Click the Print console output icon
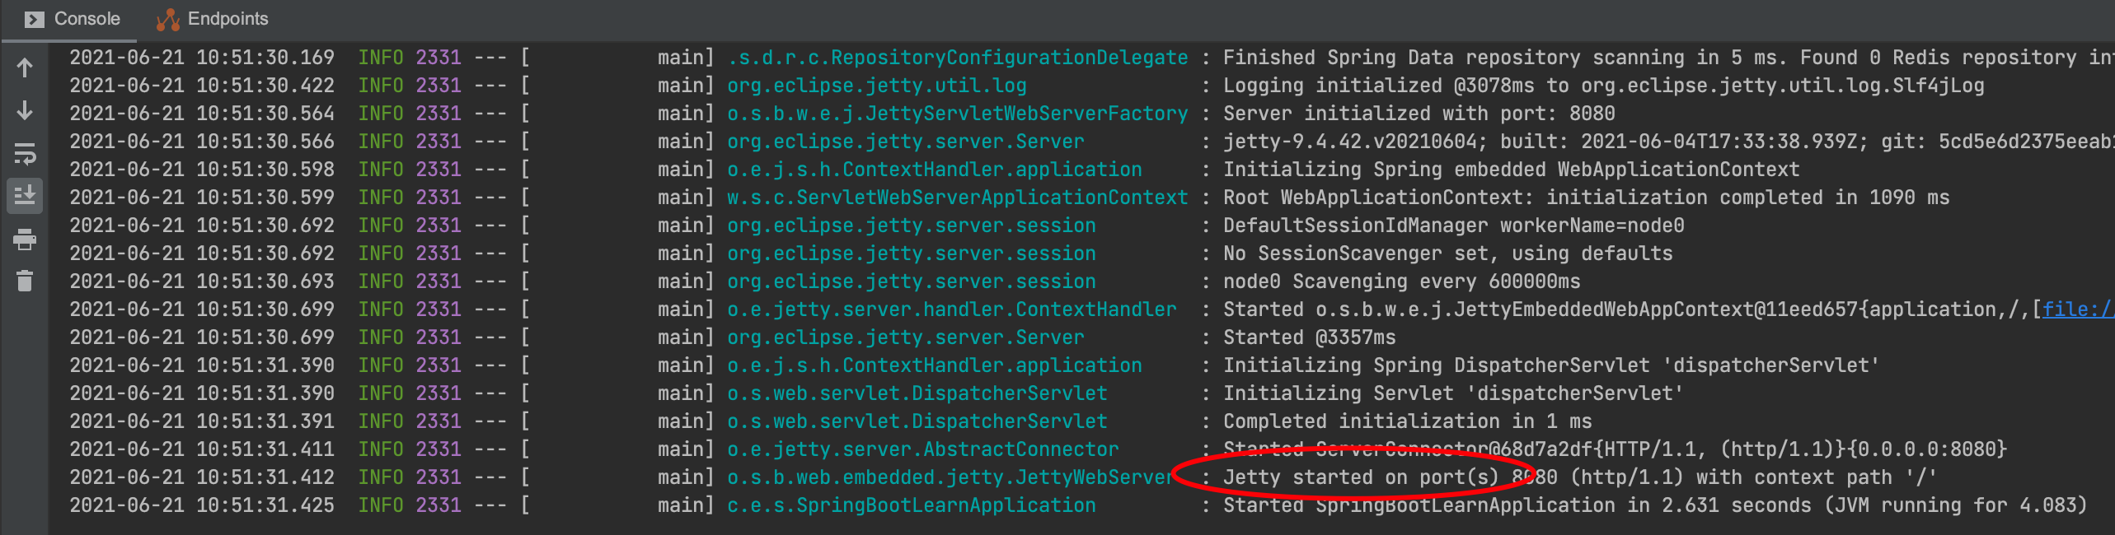The height and width of the screenshot is (535, 2115). point(25,239)
